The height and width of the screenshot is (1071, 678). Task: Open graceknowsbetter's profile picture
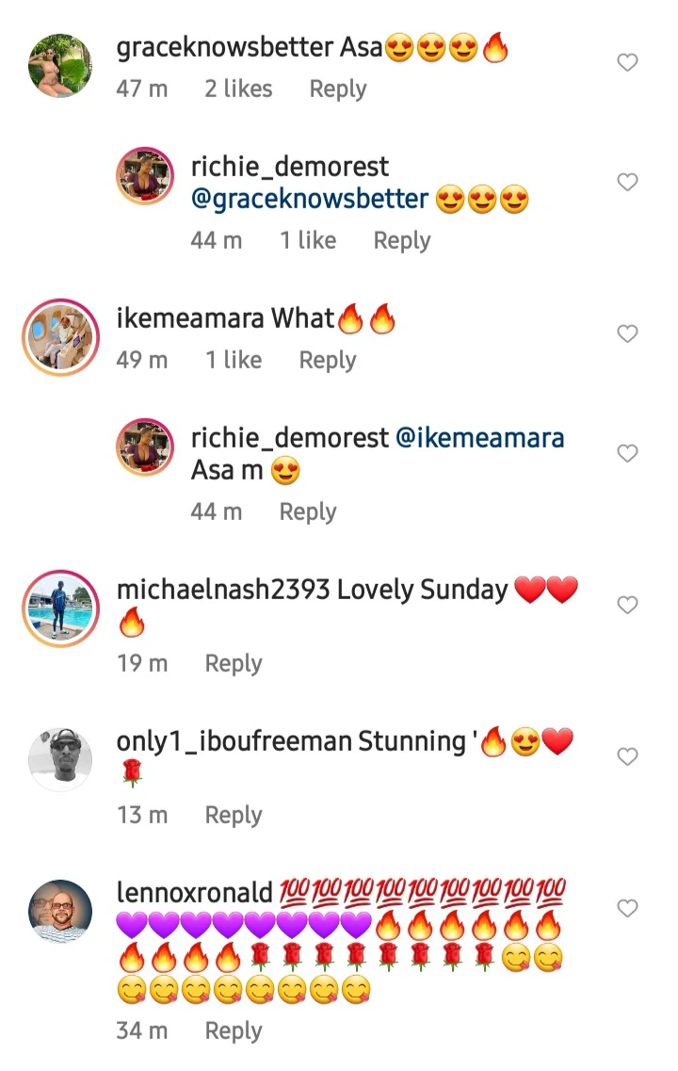(x=60, y=66)
